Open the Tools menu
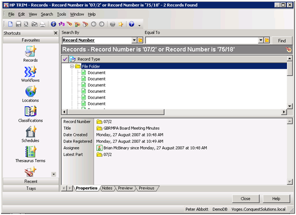Viewport: 296px width, 215px height. (62, 14)
